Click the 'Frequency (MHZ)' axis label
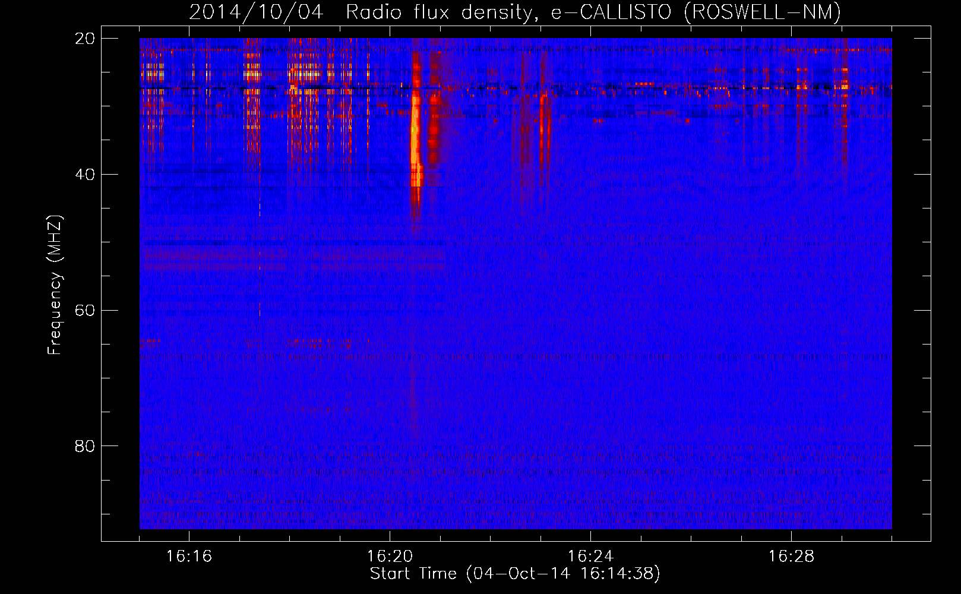 (x=55, y=285)
